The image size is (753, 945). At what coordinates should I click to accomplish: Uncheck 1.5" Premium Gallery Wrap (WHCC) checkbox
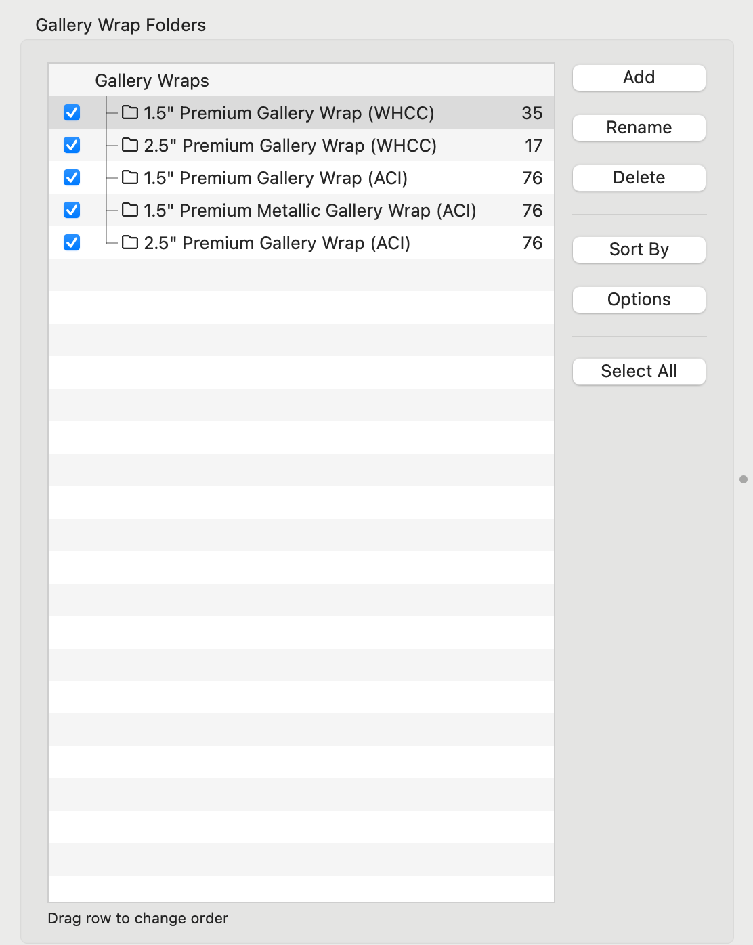(72, 112)
